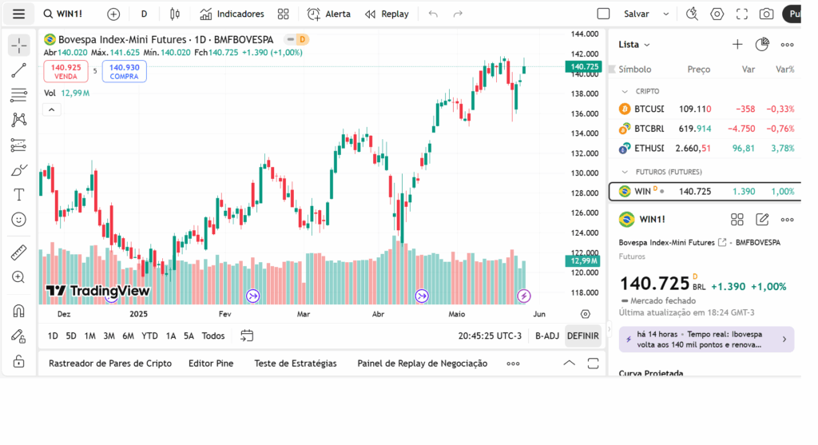Open the hamburger main menu
This screenshot has height=445, width=818.
[19, 14]
